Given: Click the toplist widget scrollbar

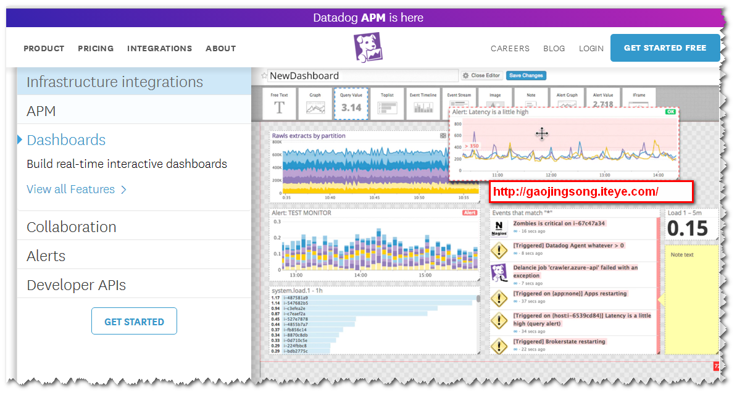Looking at the screenshot, I should click(478, 299).
